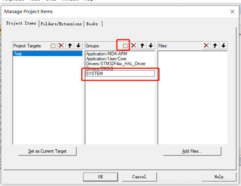Select the Application/MDK-ARM group
This screenshot has width=241, height=186.
(x=120, y=54)
